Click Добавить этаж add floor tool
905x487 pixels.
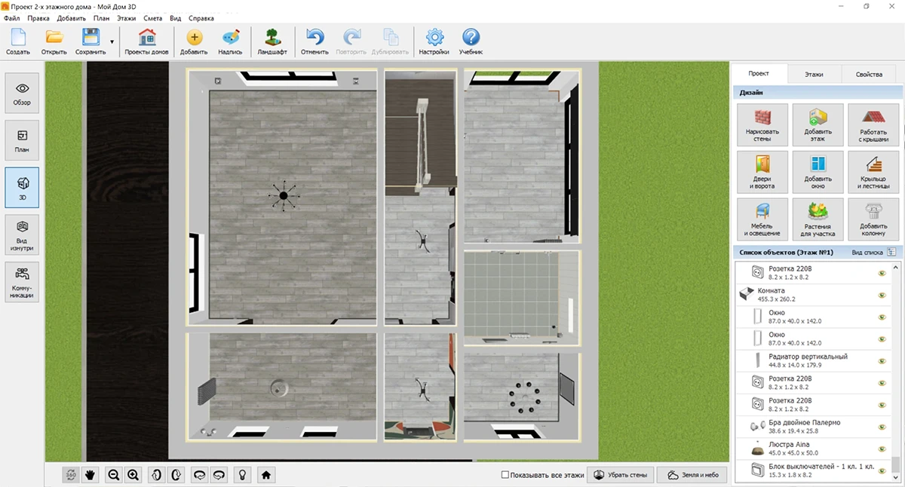coord(818,124)
